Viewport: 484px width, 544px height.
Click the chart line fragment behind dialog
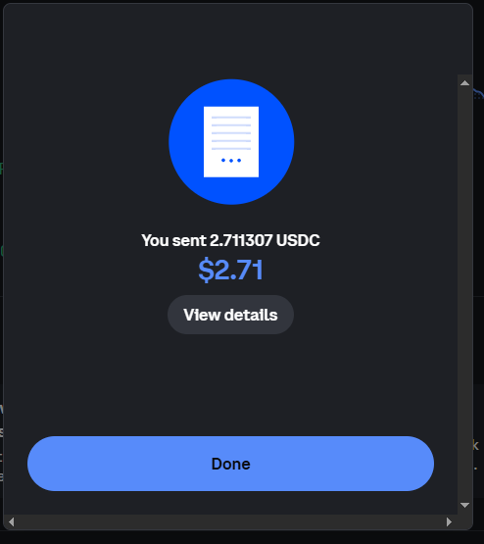click(478, 94)
